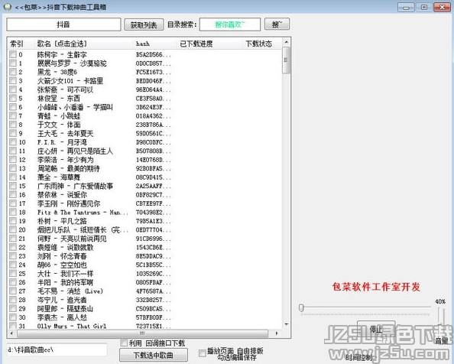Image resolution: width=454 pixels, height=364 pixels.
Task: Click the playback progress slider handle
Action: tap(301, 308)
